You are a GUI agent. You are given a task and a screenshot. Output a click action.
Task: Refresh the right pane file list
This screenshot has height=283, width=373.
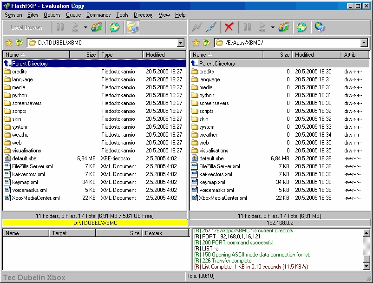(x=301, y=27)
